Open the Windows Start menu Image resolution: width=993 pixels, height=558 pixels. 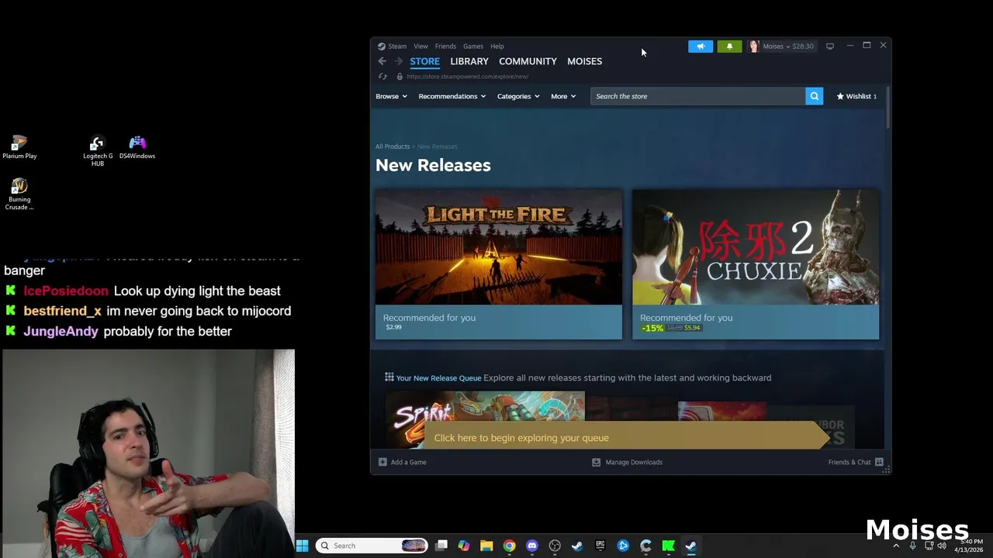pos(303,546)
